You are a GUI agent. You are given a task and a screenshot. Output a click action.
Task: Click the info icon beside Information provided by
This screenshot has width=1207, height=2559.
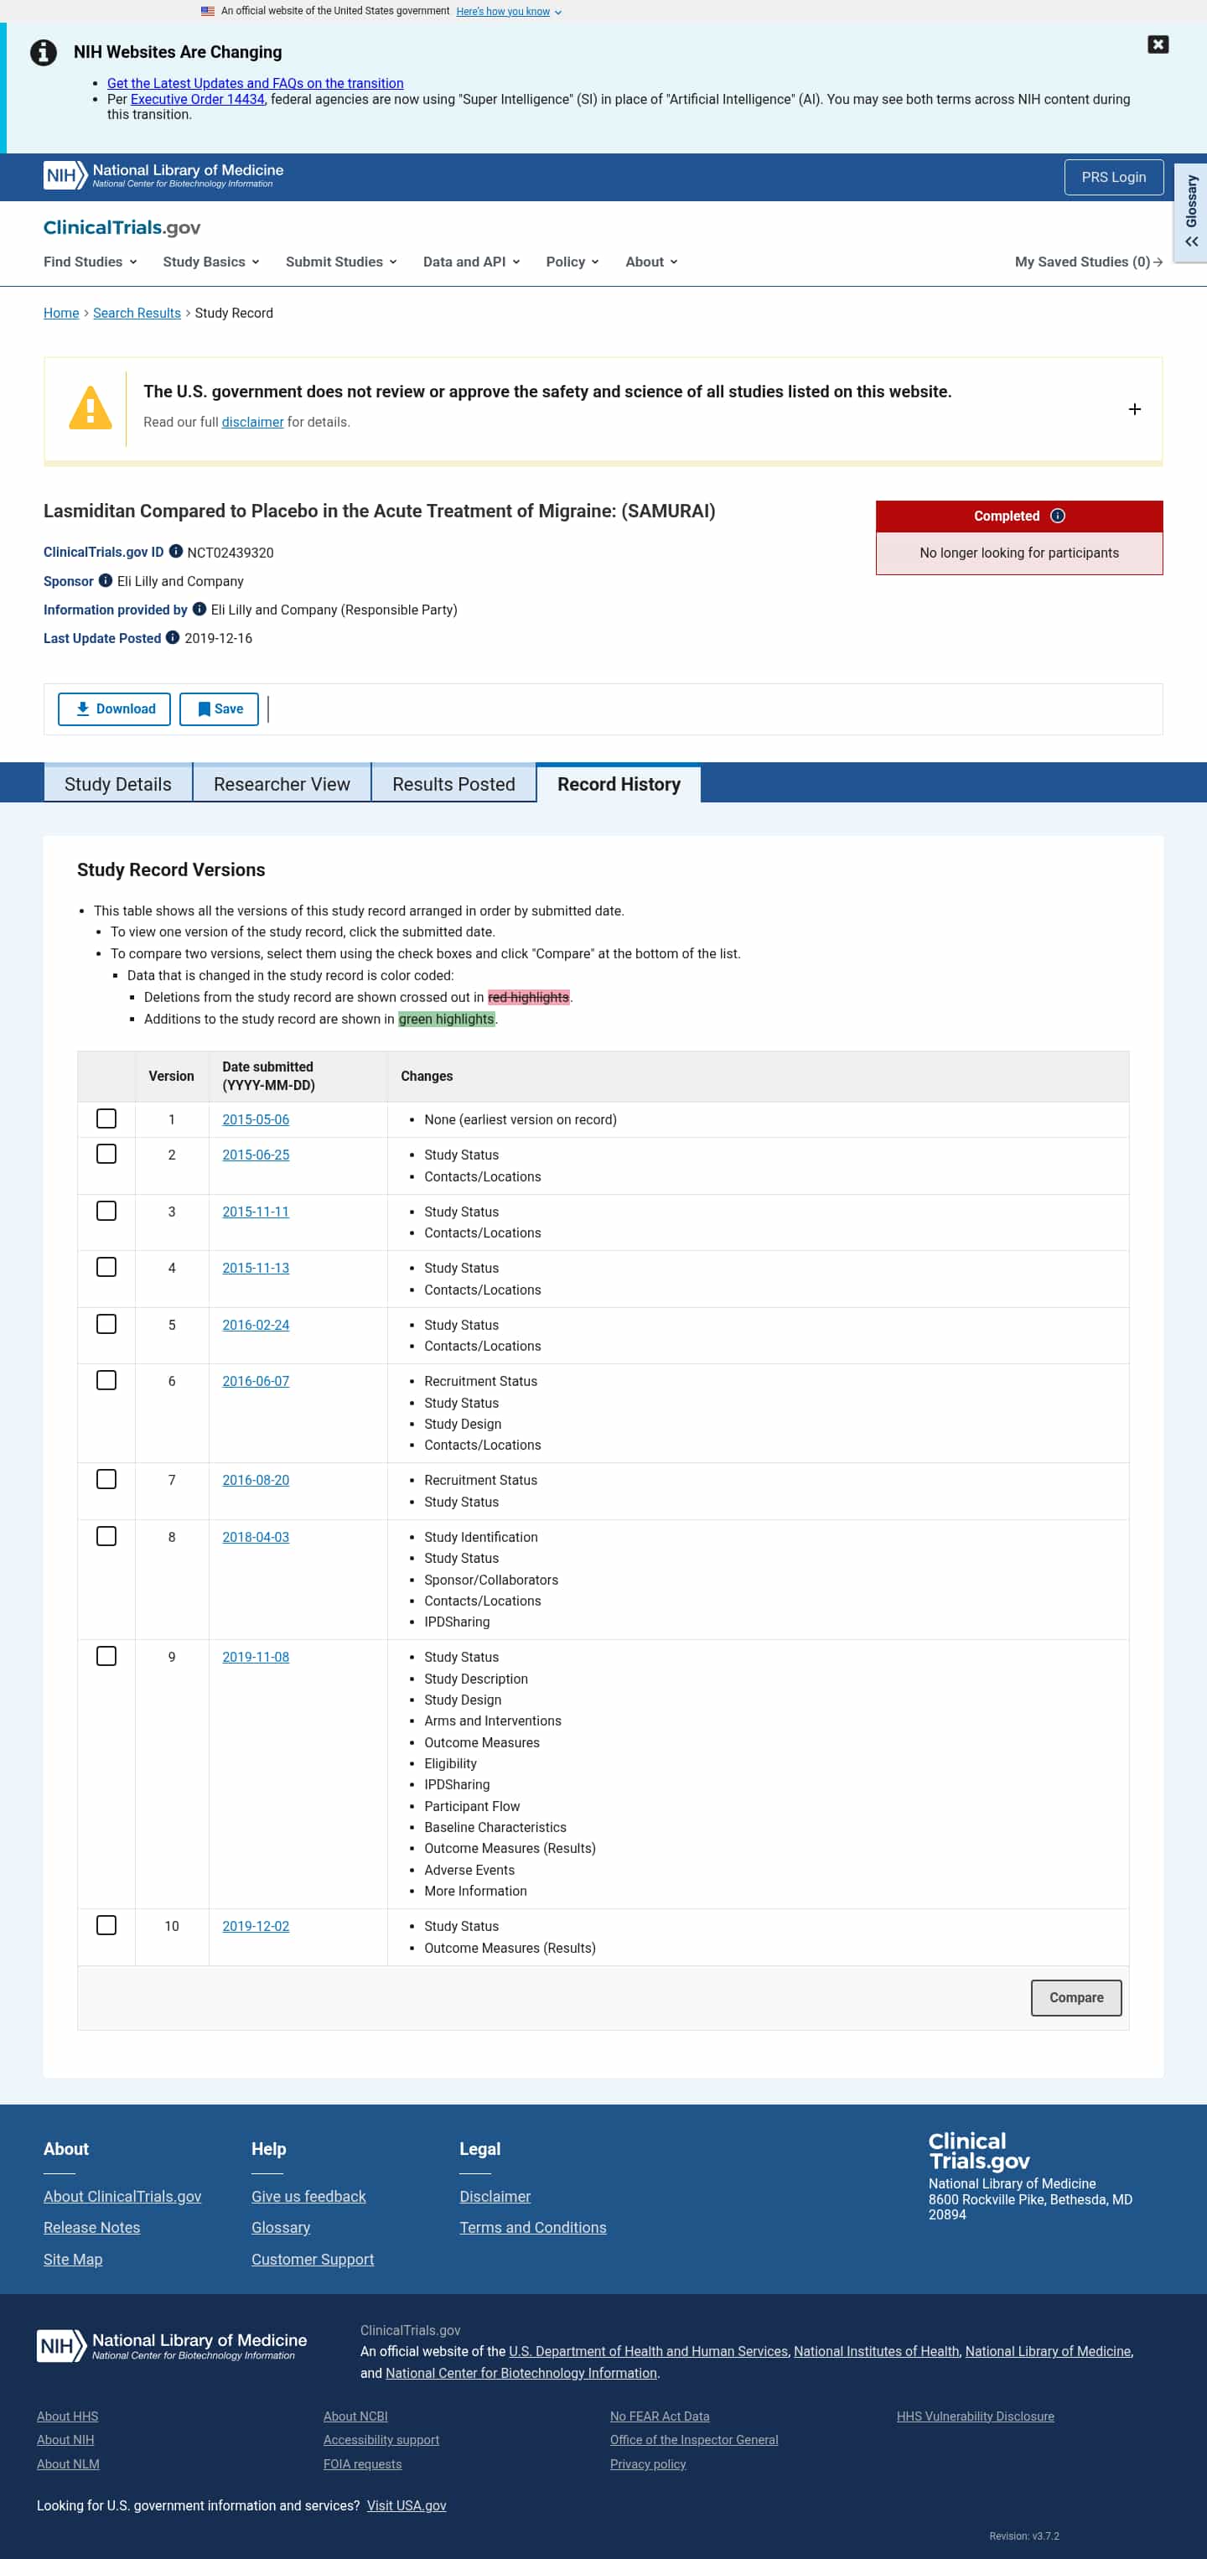[x=199, y=609]
